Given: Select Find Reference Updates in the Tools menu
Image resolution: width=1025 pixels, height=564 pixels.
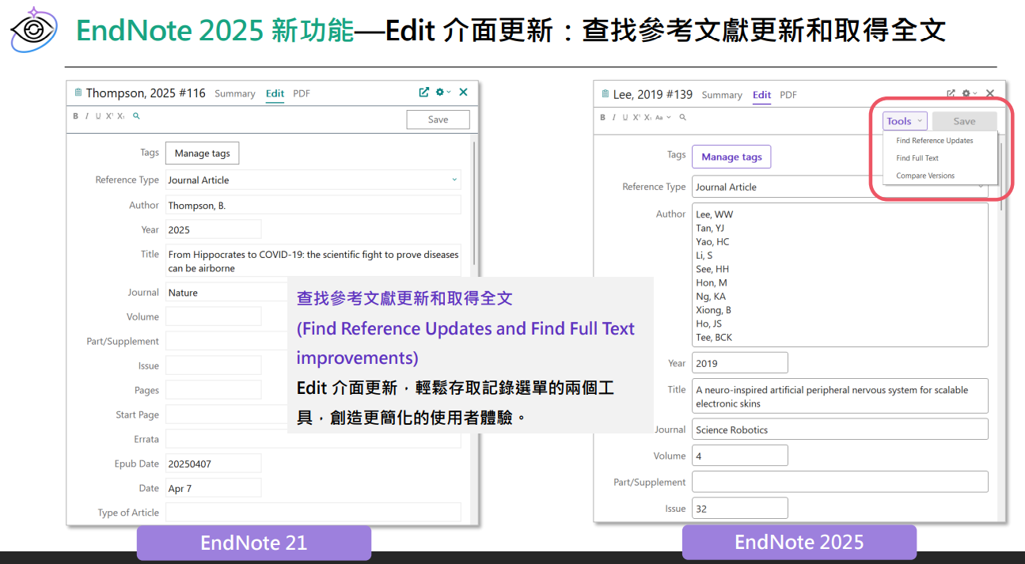Looking at the screenshot, I should 936,140.
